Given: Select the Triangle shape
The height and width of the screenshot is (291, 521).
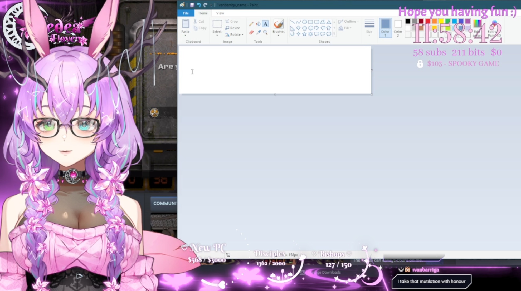Looking at the screenshot, I should [x=329, y=22].
